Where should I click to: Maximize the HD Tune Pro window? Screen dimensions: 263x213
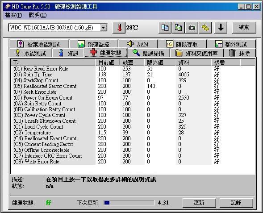(248, 7)
